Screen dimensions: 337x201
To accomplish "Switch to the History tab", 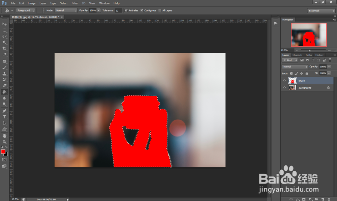I will click(319, 55).
